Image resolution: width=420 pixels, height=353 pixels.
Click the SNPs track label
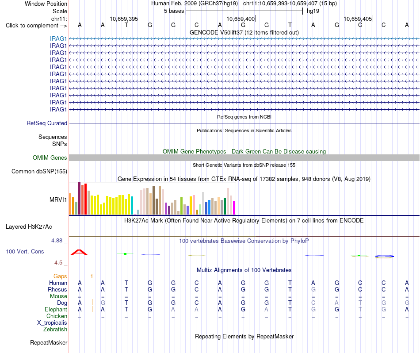pos(60,144)
